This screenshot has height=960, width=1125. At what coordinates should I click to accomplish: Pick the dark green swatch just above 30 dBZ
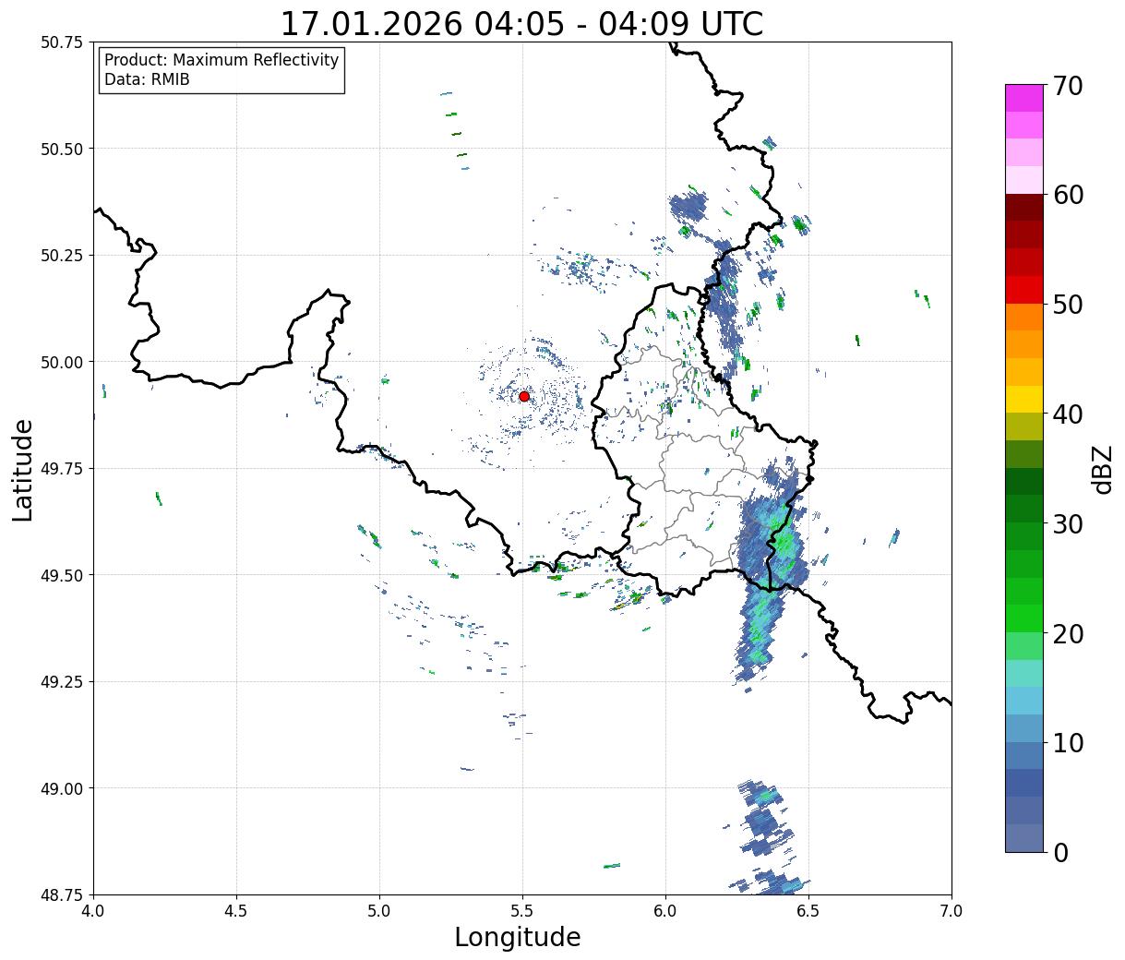coord(1024,509)
